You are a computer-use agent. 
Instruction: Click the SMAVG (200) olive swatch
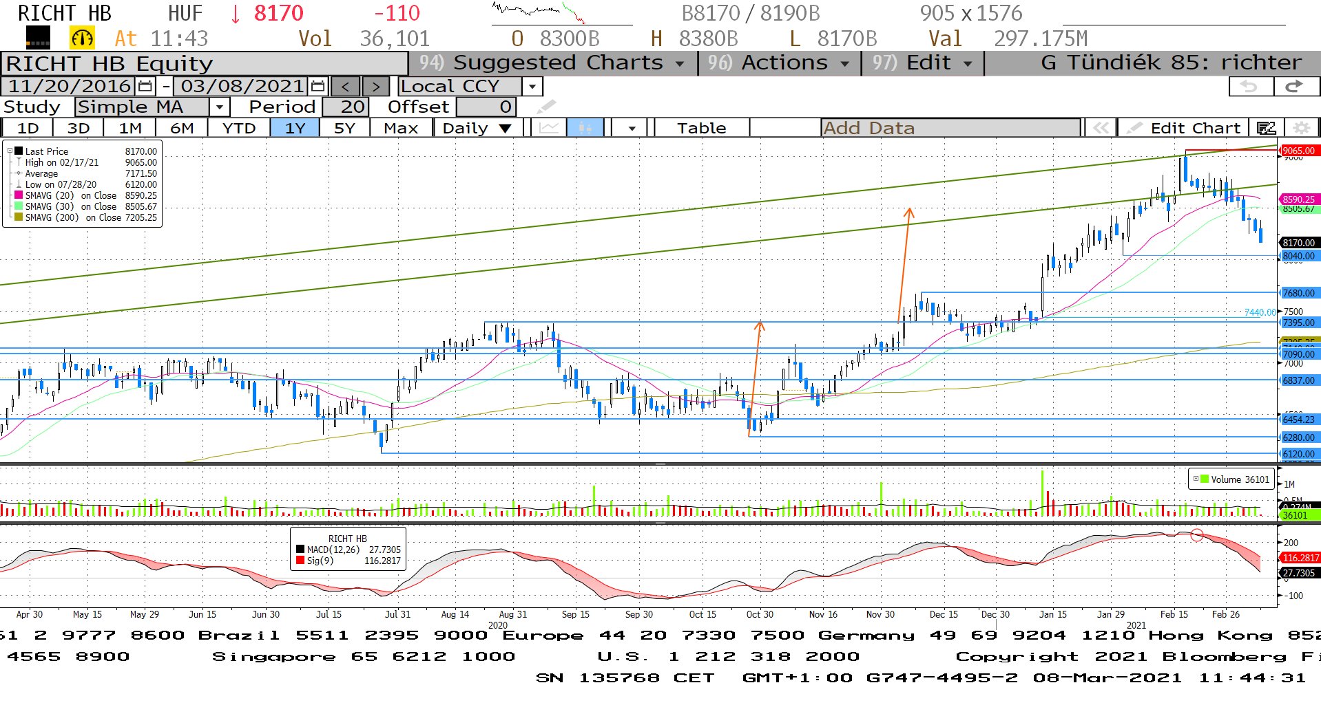point(19,217)
